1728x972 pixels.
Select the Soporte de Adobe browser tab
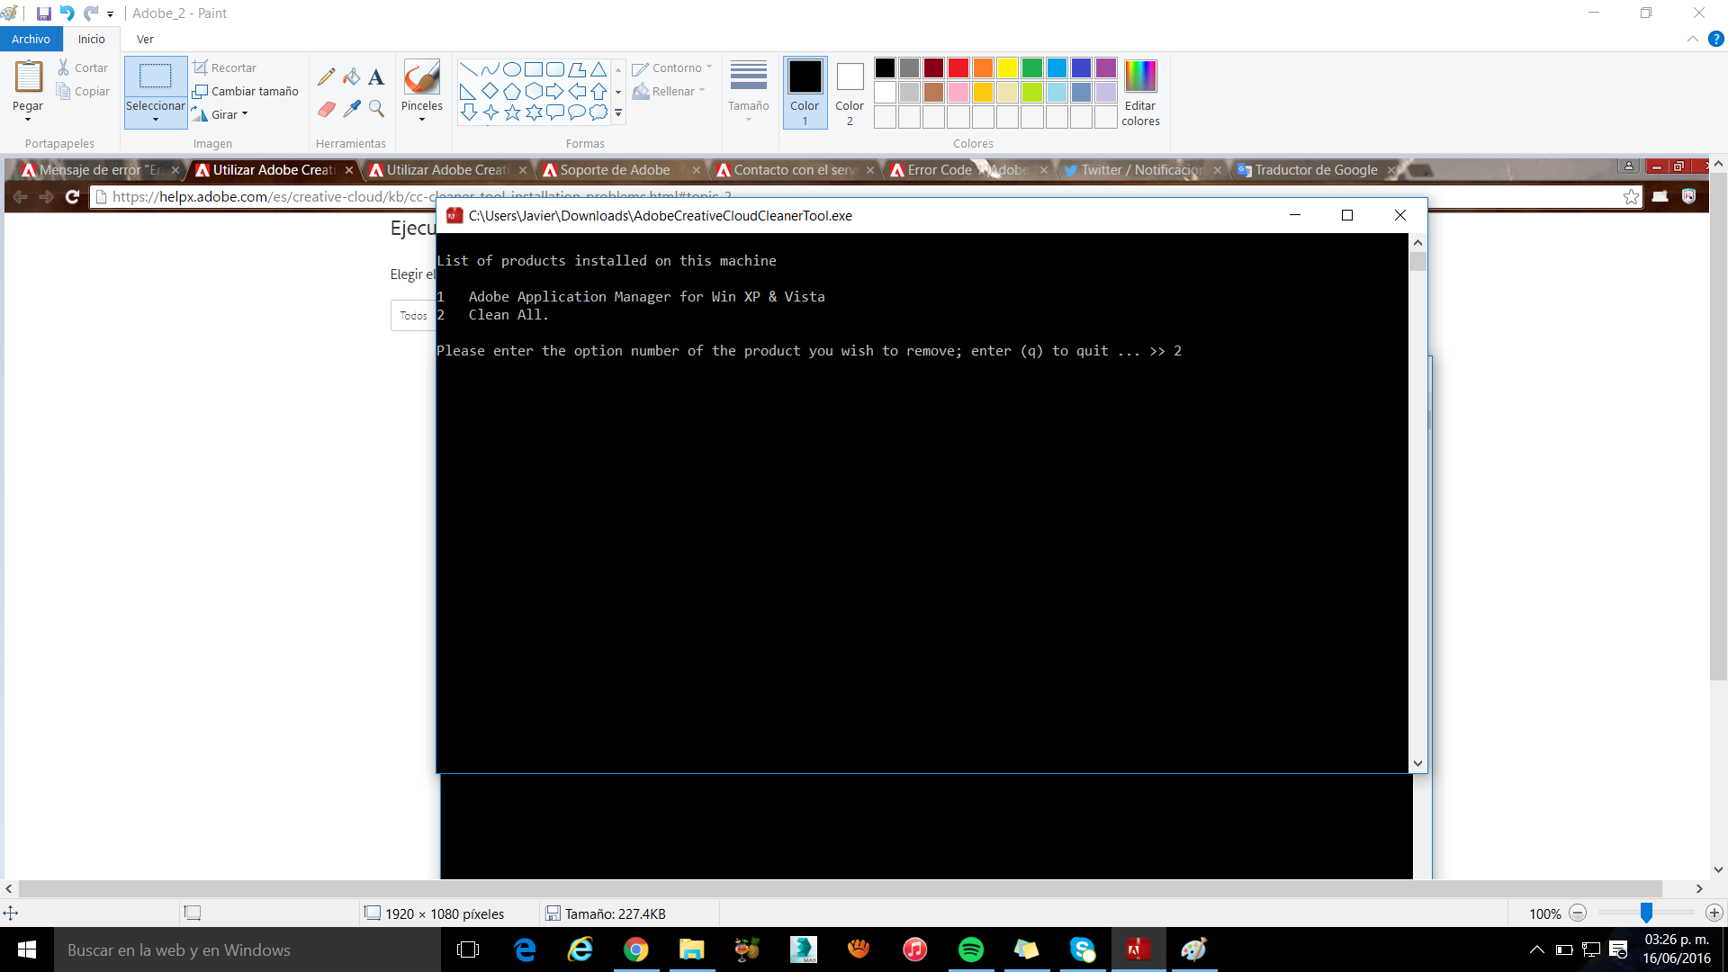coord(617,169)
